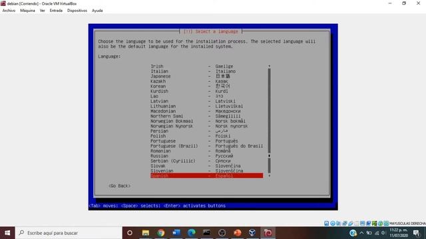426x239 pixels.
Task: Select the Romanian - Română row
Action: point(207,151)
